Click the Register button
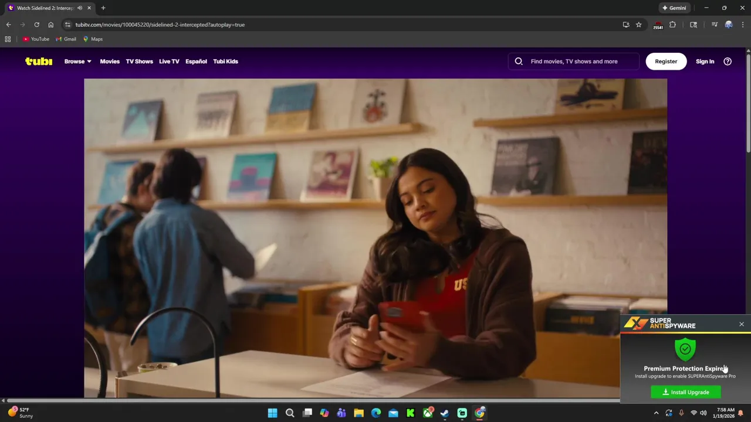The width and height of the screenshot is (751, 422). point(666,61)
